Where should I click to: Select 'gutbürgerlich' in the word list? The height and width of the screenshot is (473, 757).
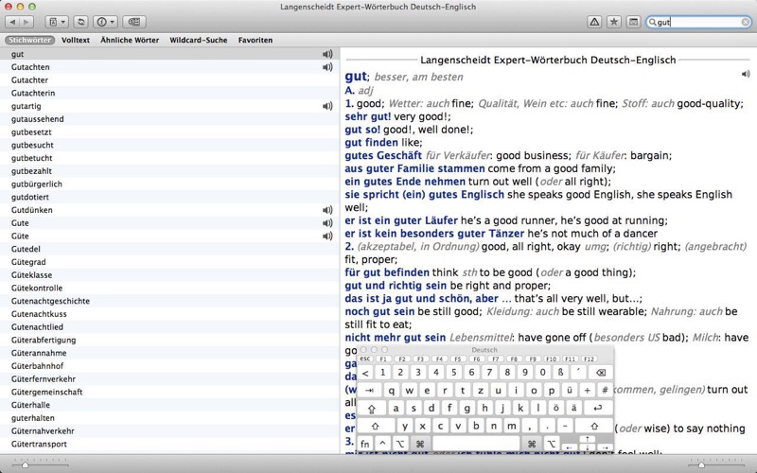coord(169,184)
